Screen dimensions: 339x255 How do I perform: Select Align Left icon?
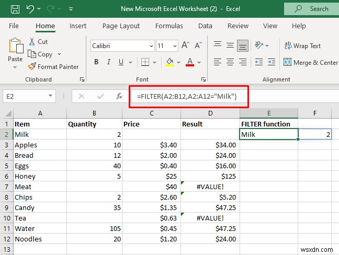pyautogui.click(x=218, y=62)
